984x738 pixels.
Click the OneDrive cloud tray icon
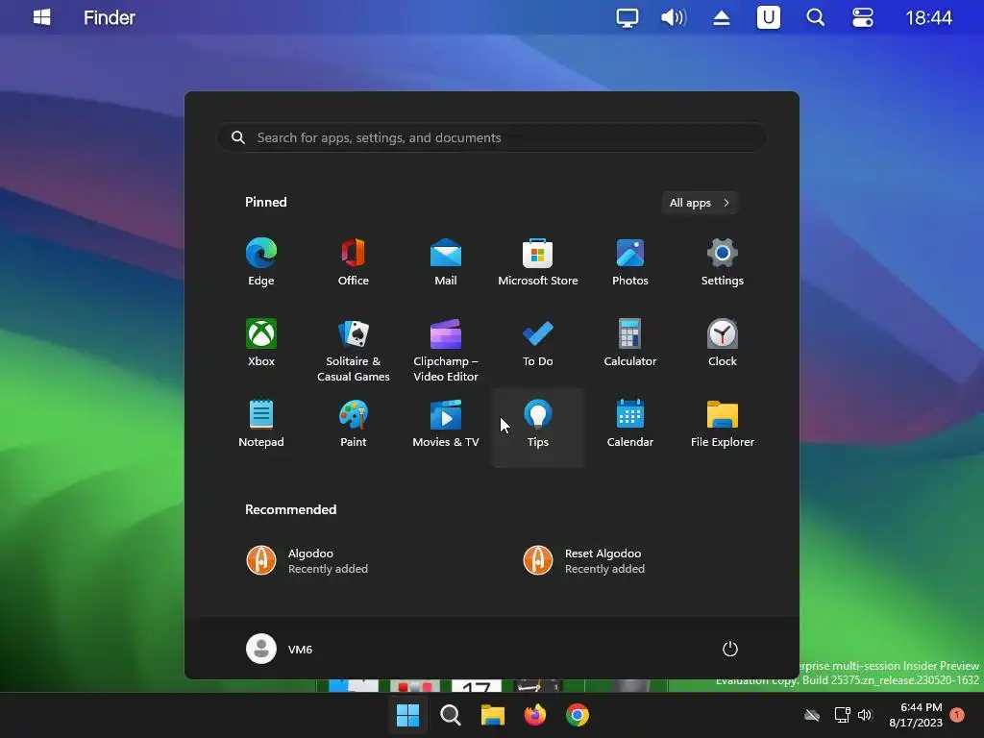click(x=812, y=715)
